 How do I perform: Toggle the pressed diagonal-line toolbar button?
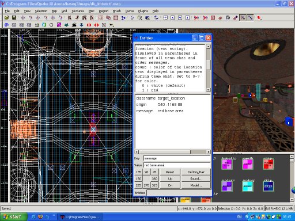click(251, 18)
